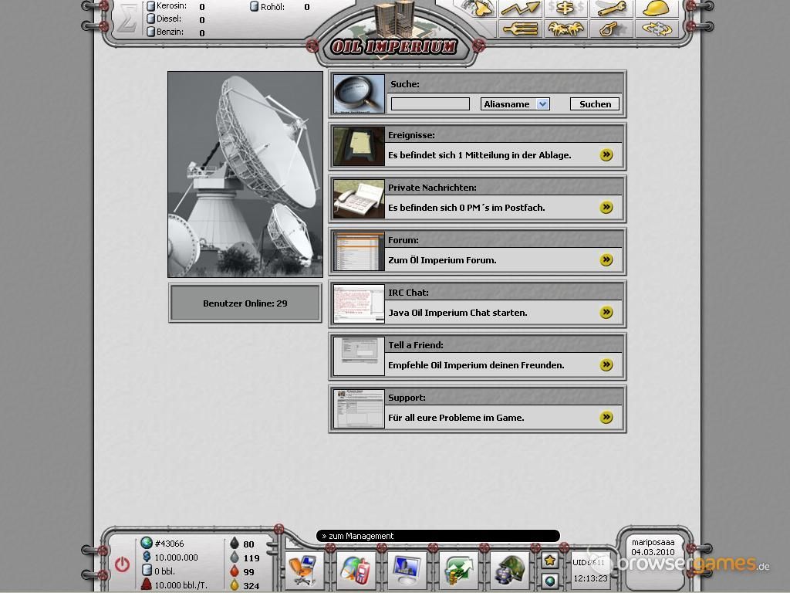Open Ereignisse with yellow arrow button
This screenshot has width=790, height=593.
pyautogui.click(x=606, y=154)
